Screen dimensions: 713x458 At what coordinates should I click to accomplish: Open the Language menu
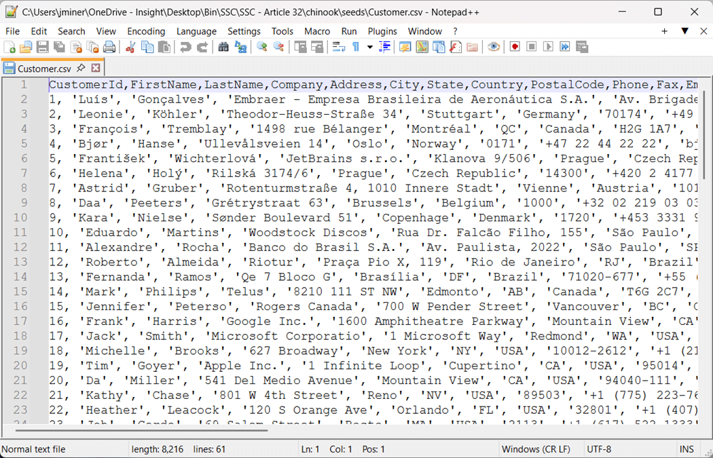click(x=196, y=31)
